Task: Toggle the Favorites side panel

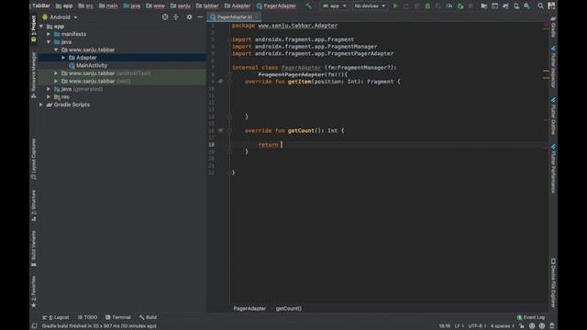Action: [34, 291]
